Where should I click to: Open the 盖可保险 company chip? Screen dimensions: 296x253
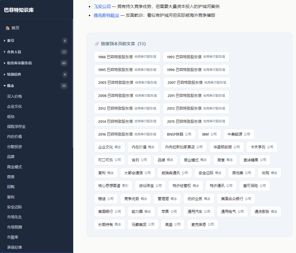[255, 186]
